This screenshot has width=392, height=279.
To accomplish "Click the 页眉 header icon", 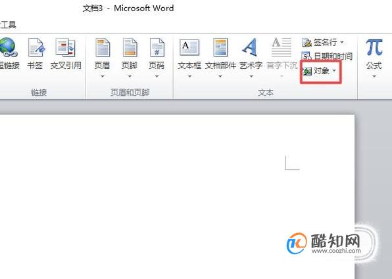I will 102,47.
